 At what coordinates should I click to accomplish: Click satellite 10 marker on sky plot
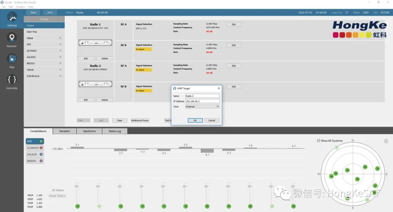pyautogui.click(x=347, y=170)
